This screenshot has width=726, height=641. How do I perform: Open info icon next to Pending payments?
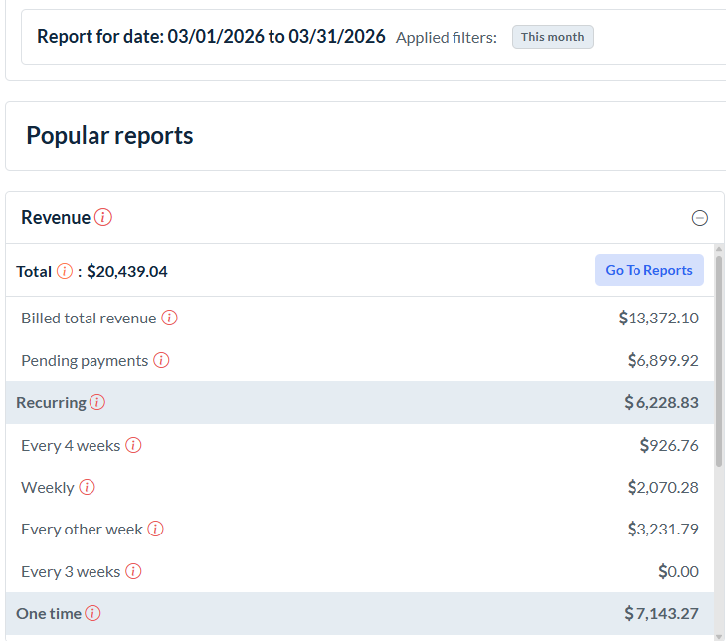tap(161, 360)
